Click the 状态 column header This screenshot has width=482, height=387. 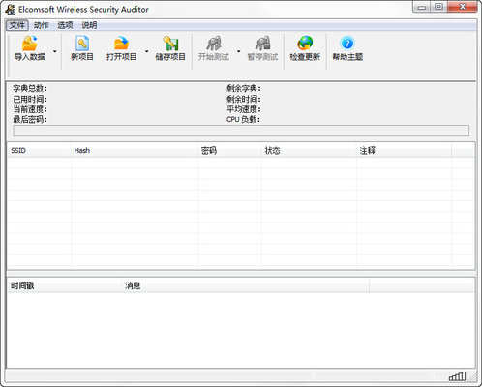(309, 151)
